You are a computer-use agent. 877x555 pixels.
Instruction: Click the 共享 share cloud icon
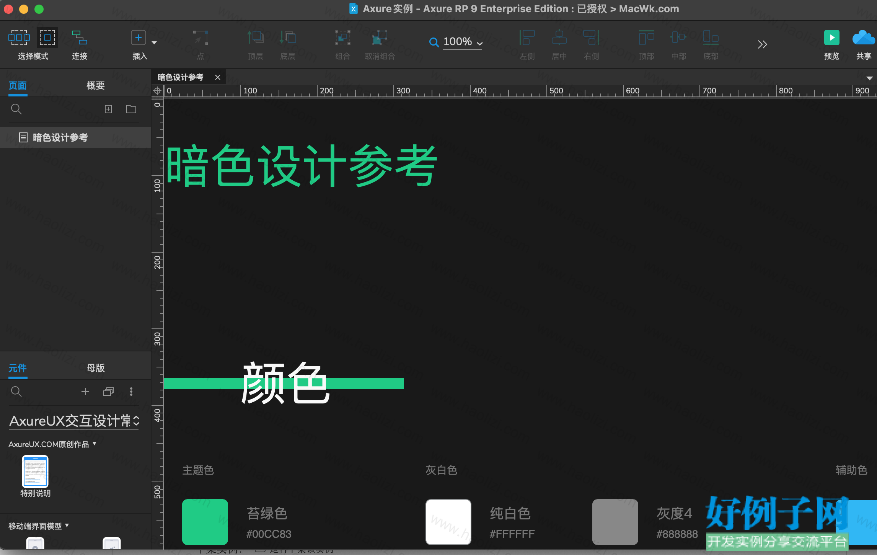coord(864,38)
